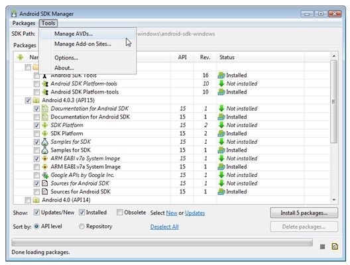Uncheck the Android 4.0.3 (API 15) group checkbox
The width and height of the screenshot is (350, 265).
pyautogui.click(x=28, y=101)
